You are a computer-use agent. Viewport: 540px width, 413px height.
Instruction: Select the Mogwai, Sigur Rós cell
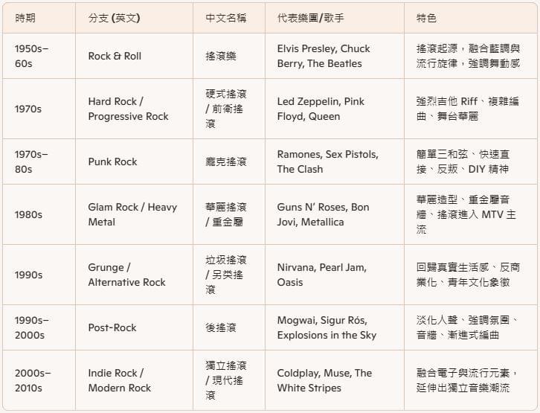[x=335, y=327]
